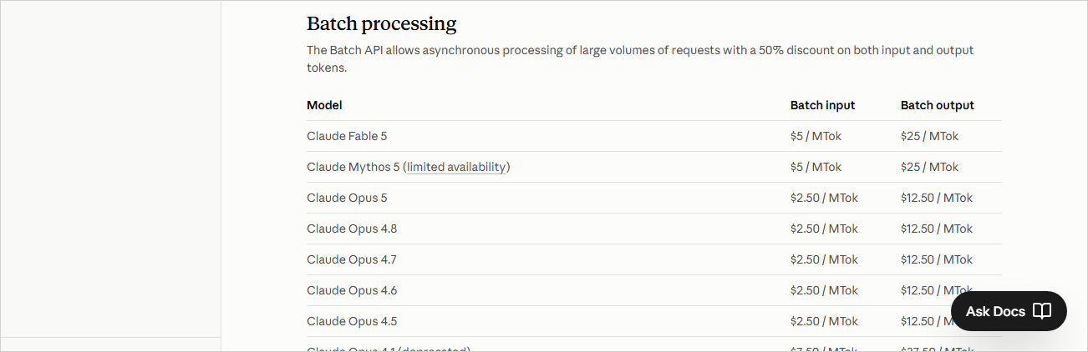Screen dimensions: 1088x352
Task: Click the book icon in Ask Docs
Action: 1041,311
